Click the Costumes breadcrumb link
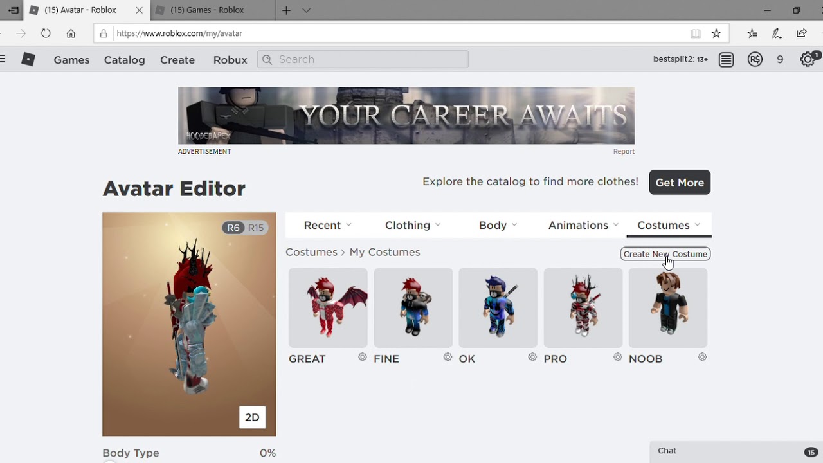This screenshot has width=823, height=463. tap(311, 252)
